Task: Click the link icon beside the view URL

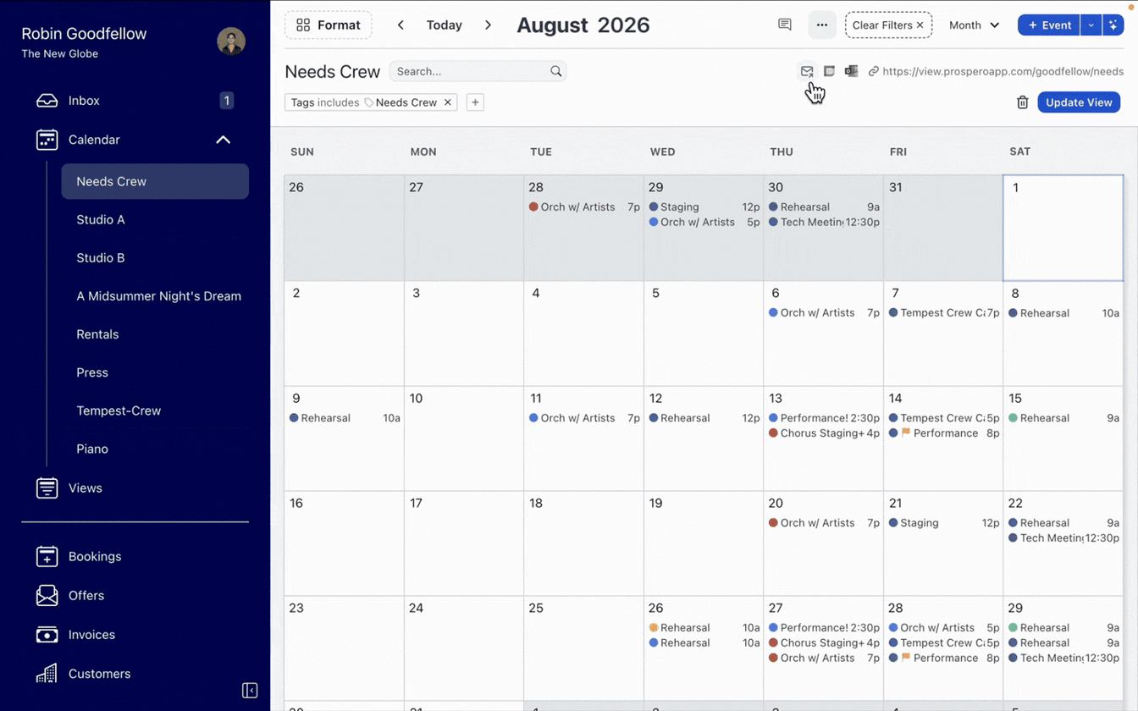Action: [x=873, y=72]
